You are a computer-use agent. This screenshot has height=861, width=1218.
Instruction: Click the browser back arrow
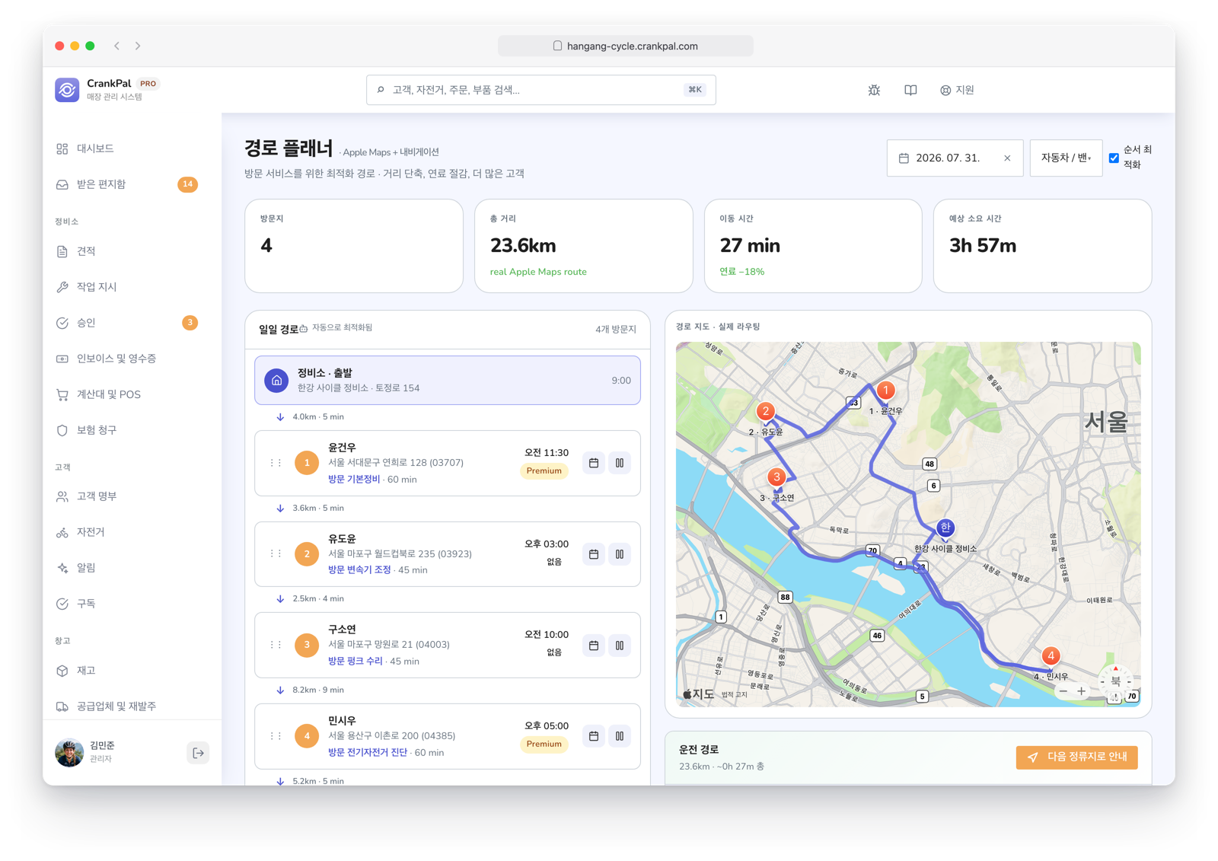(x=117, y=46)
